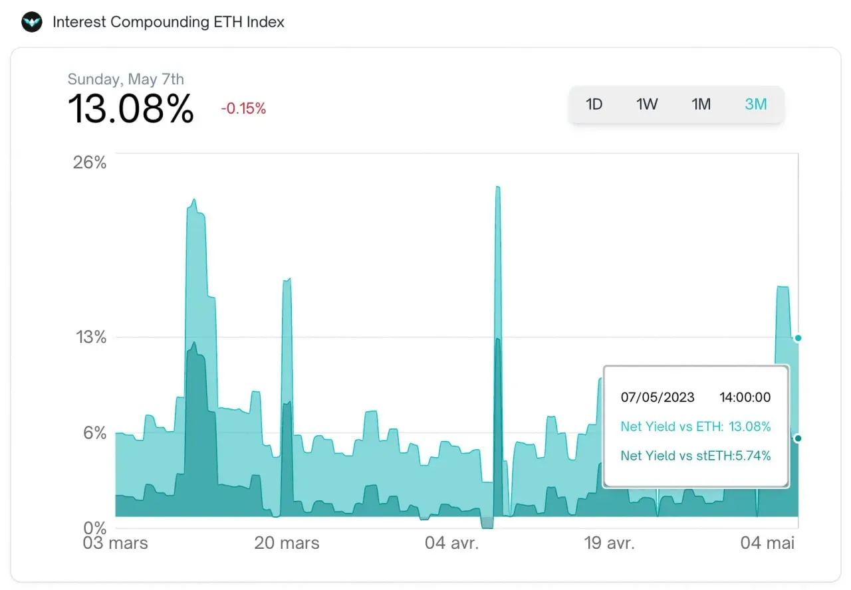Viewport: 851px width, 590px height.
Task: Click the 26% y-axis label
Action: tap(89, 162)
